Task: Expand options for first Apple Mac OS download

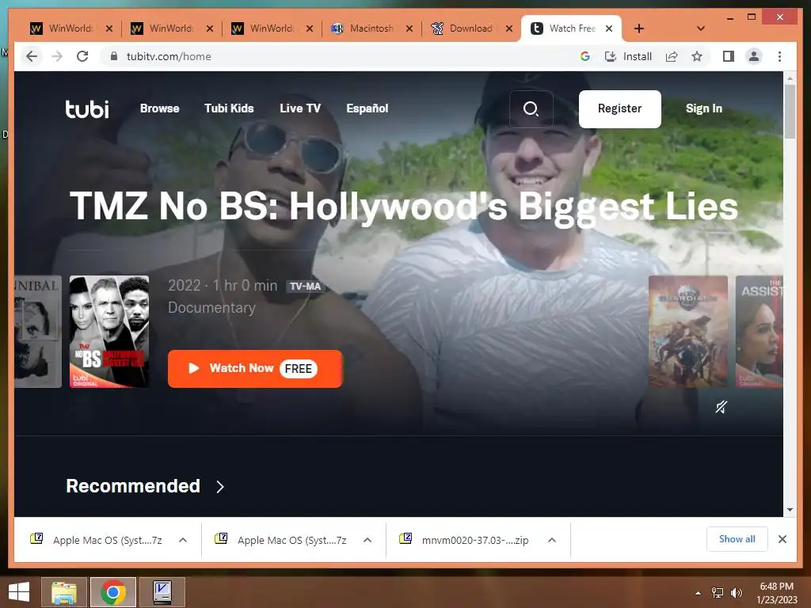Action: point(183,540)
